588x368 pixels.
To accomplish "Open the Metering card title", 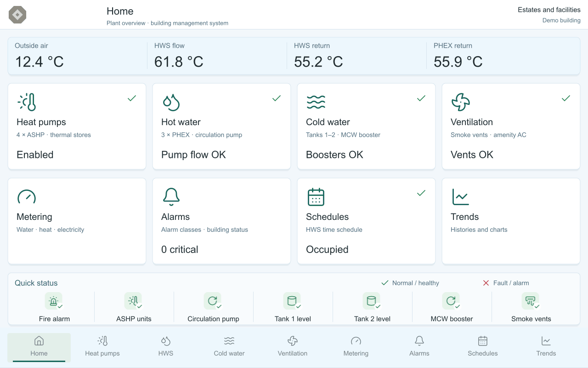I will coord(34,217).
